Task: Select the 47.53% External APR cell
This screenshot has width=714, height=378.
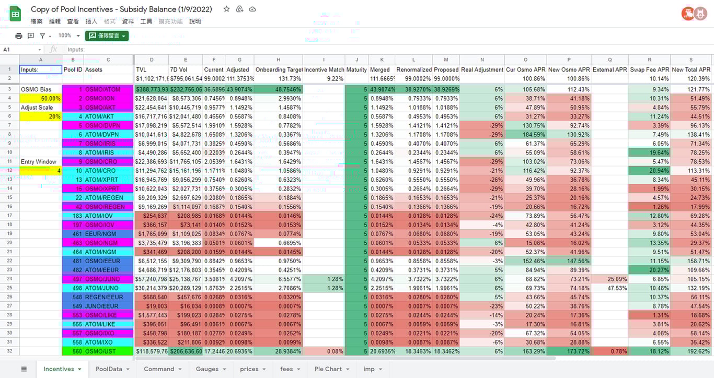Action: [610, 288]
